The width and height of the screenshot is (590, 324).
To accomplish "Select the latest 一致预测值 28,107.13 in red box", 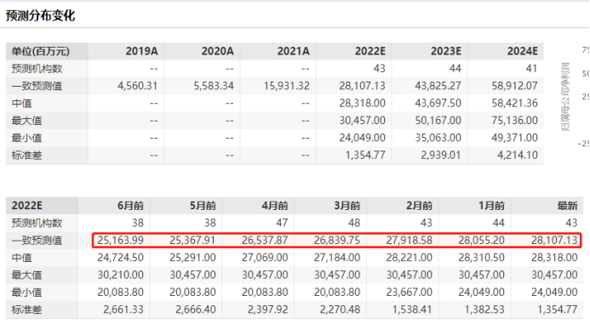I will 554,240.
